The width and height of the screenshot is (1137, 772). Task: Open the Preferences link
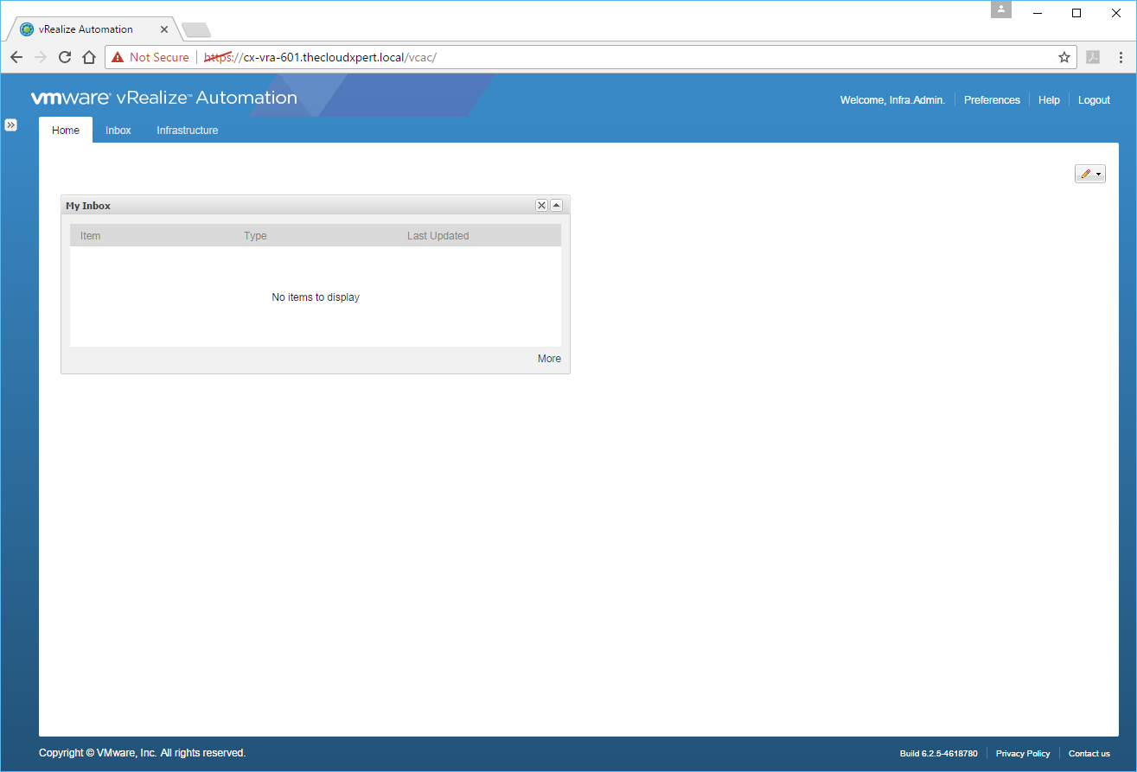[x=992, y=100]
